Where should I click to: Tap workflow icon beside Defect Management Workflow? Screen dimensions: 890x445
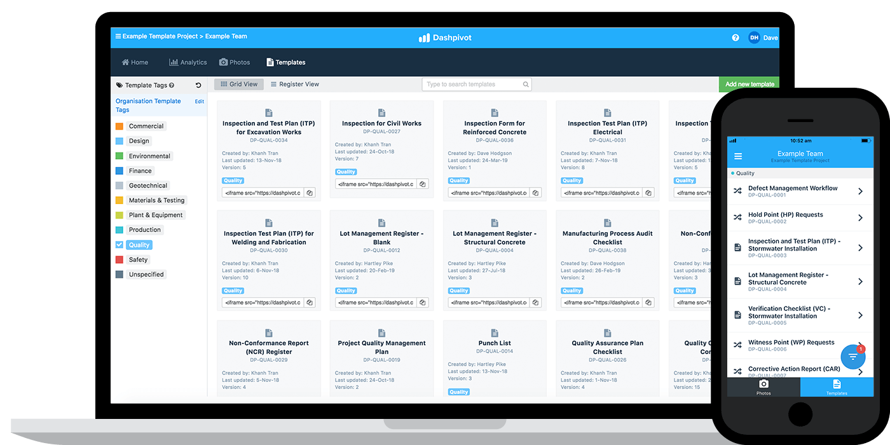click(x=737, y=191)
